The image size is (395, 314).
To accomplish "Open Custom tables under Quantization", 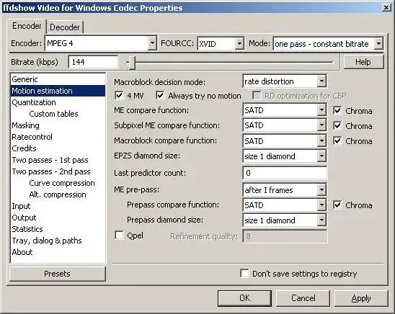I will click(x=58, y=114).
